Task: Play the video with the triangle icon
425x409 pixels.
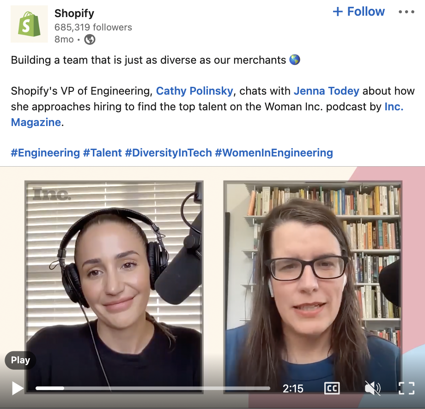Action: coord(18,388)
